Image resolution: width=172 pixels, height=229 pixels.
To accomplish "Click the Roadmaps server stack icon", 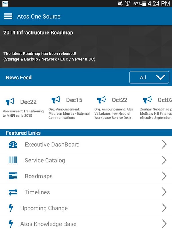I will (13, 176).
